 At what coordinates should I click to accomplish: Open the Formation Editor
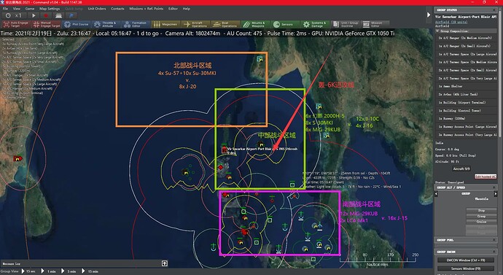click(136, 24)
